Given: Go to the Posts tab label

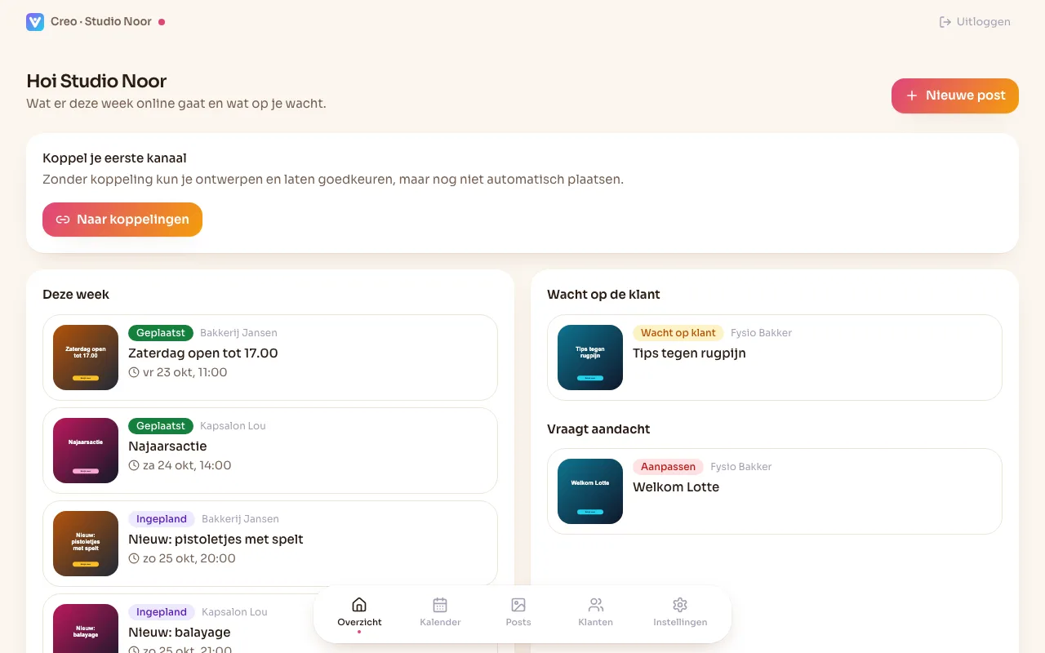Looking at the screenshot, I should (518, 622).
